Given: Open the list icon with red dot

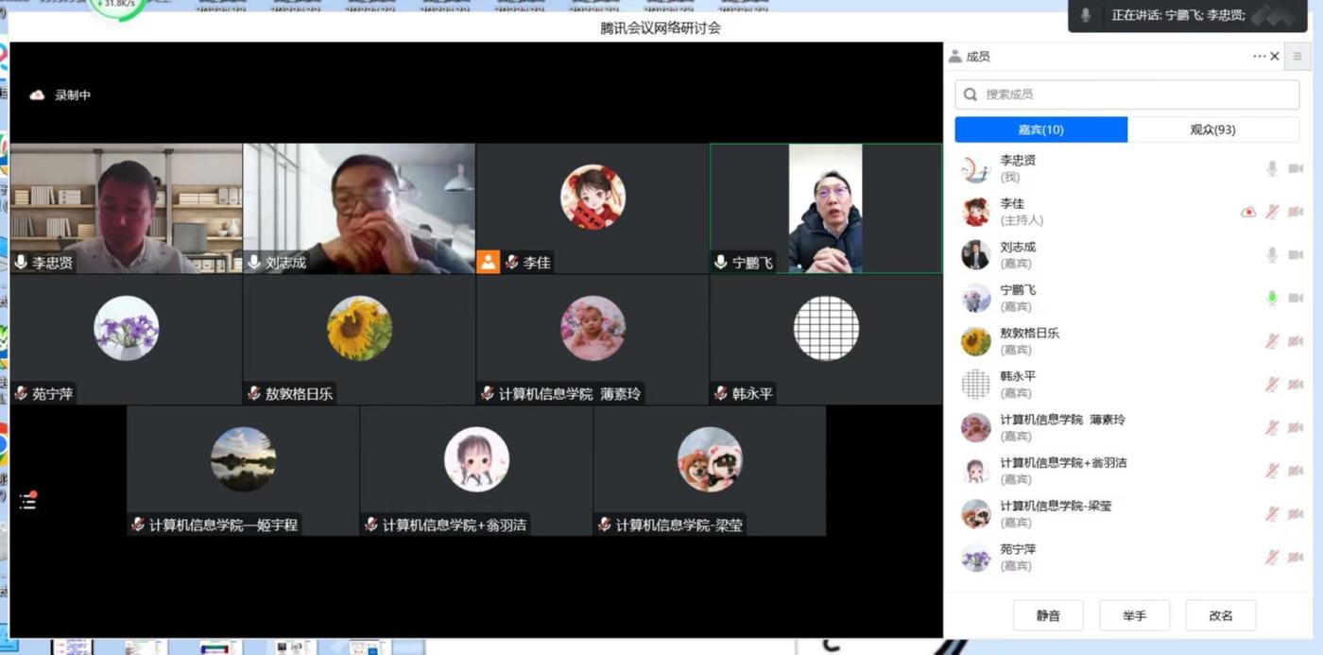Looking at the screenshot, I should [27, 501].
